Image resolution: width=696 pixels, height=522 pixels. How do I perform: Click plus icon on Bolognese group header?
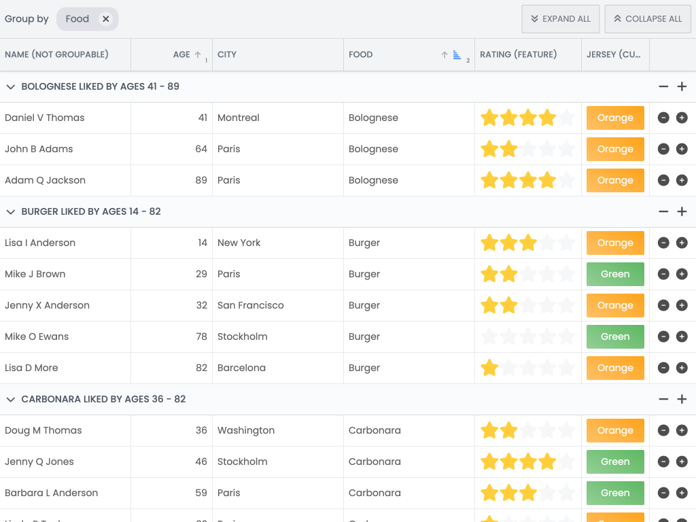(682, 86)
